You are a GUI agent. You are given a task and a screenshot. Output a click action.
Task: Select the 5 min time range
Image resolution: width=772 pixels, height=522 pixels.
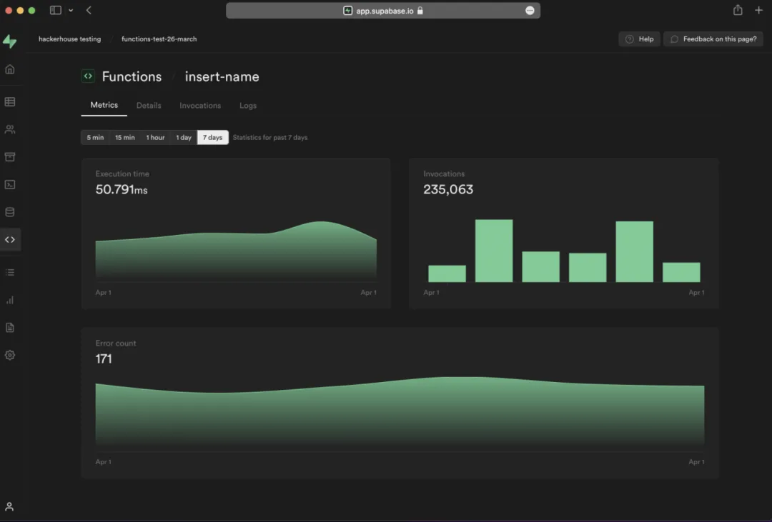tap(95, 137)
